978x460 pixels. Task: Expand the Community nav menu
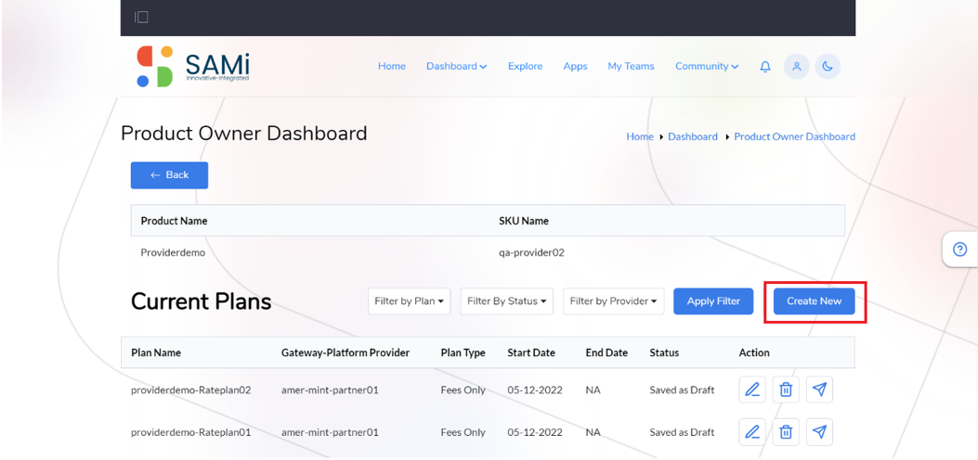[x=707, y=66]
